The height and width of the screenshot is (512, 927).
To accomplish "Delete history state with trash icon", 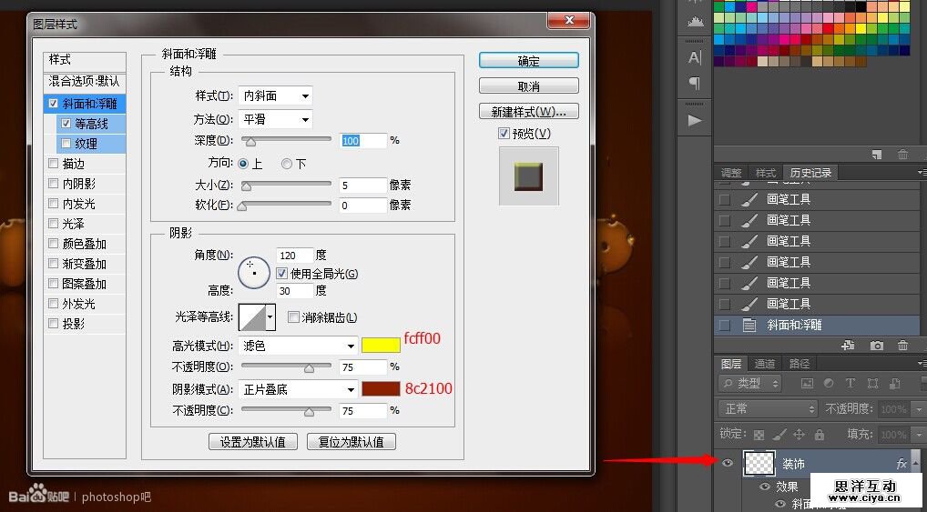I will 902,346.
